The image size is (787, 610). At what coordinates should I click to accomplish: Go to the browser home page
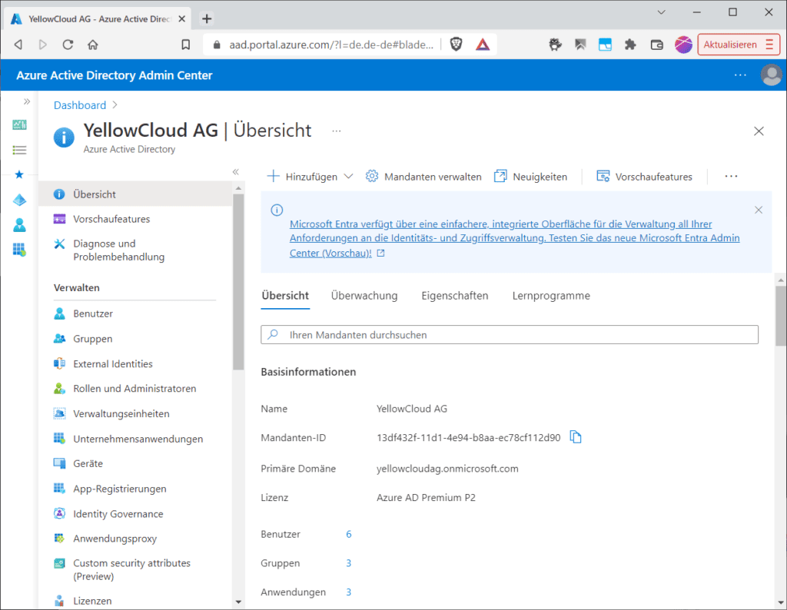93,45
